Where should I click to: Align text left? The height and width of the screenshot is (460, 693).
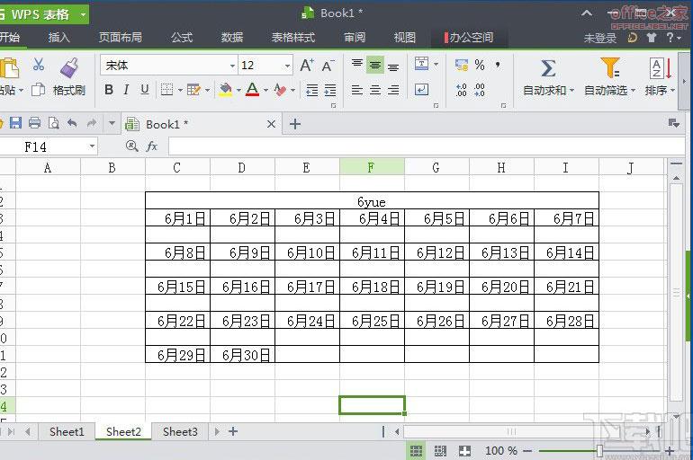(356, 90)
